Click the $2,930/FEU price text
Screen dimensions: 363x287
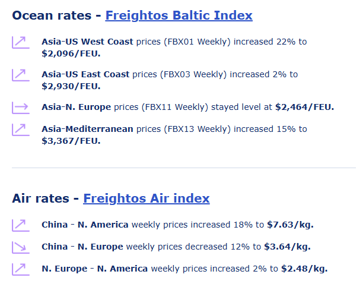point(71,86)
